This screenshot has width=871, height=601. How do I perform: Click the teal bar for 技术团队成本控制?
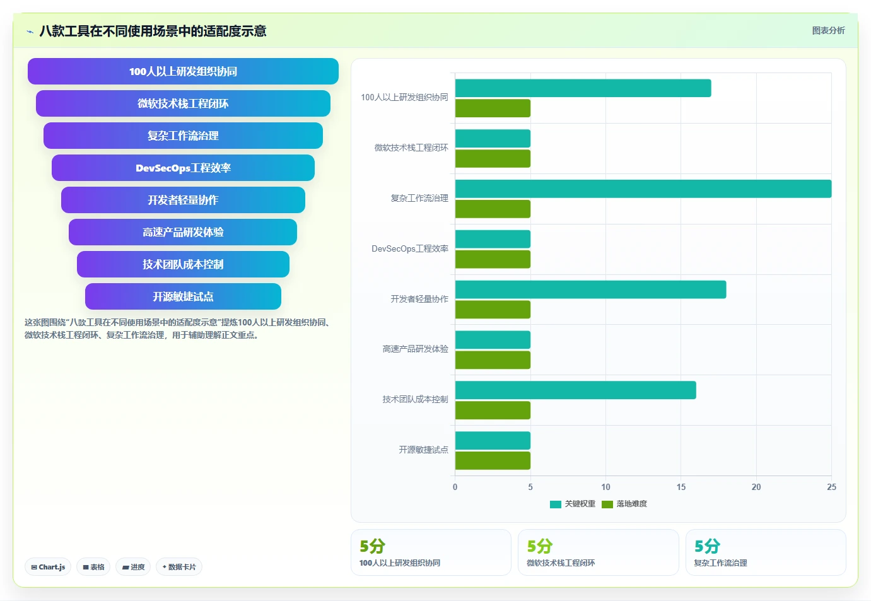[x=576, y=390]
